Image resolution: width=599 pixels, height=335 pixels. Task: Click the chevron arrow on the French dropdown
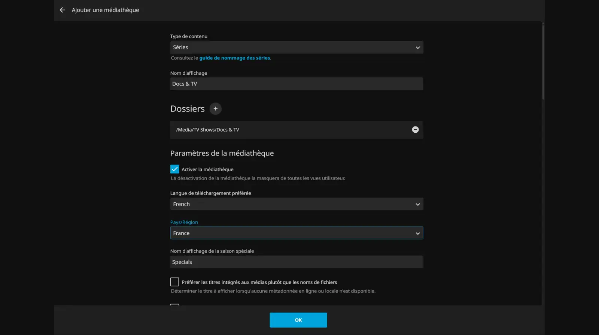tap(417, 205)
